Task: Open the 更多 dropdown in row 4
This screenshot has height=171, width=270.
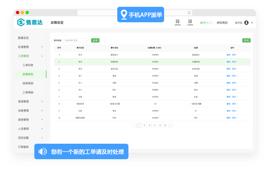Action: pyautogui.click(x=235, y=76)
